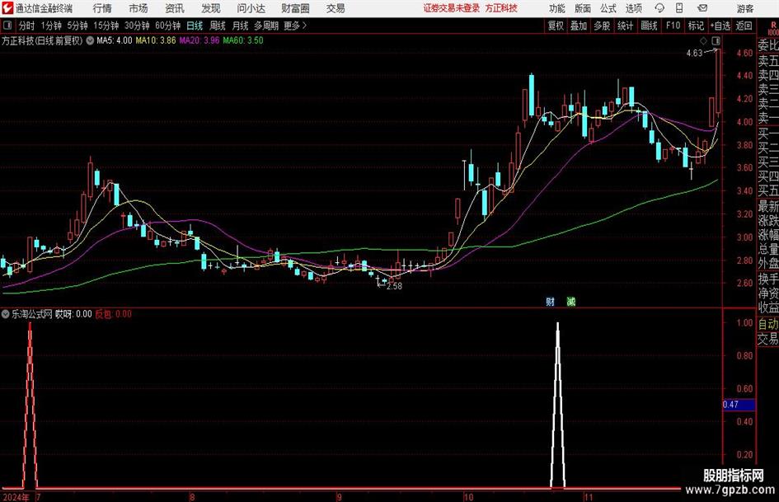This screenshot has width=779, height=502.
Task: Click the blue 财 marker on chart
Action: coord(550,302)
